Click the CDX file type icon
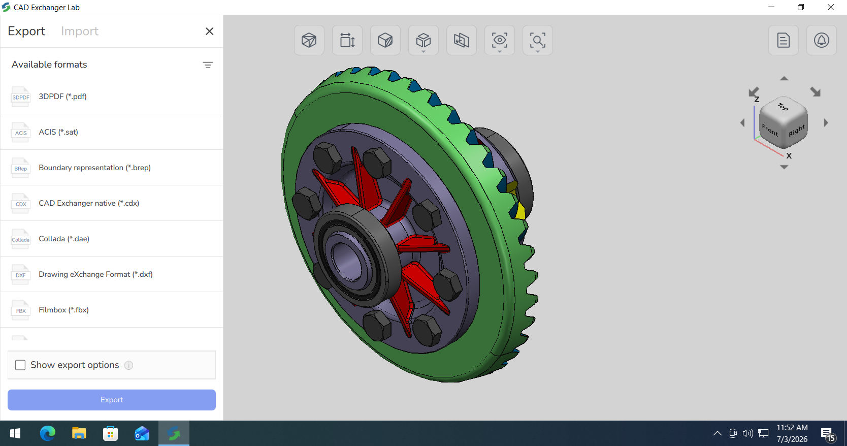This screenshot has width=847, height=446. point(21,203)
